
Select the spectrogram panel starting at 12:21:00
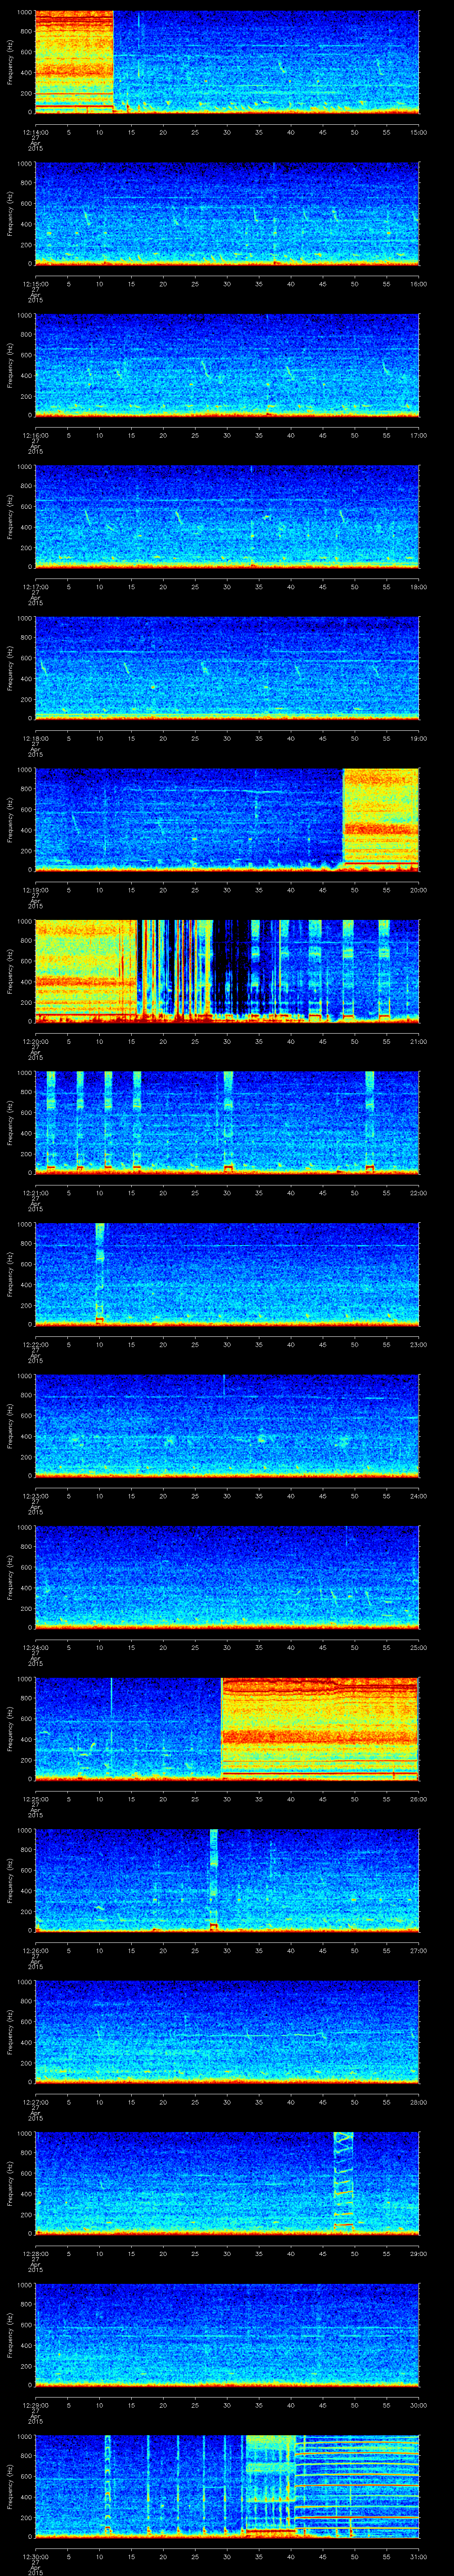227,1123
